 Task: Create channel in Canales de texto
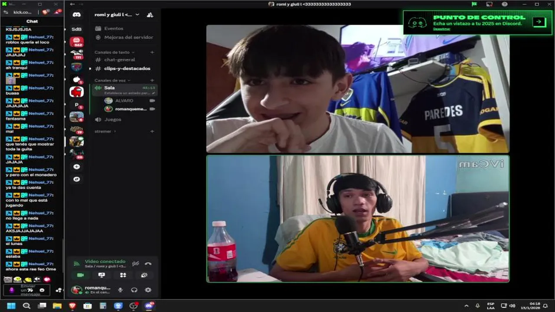click(x=152, y=52)
